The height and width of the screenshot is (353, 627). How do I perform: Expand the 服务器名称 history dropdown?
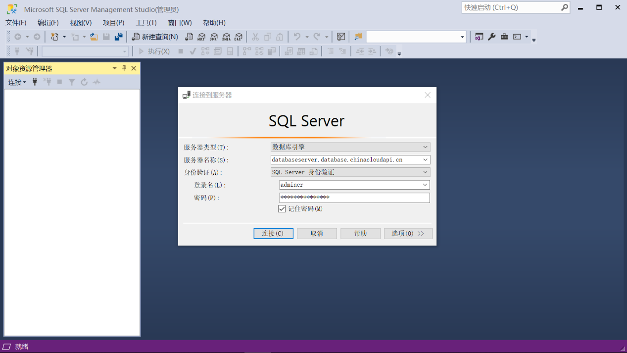[x=425, y=159]
